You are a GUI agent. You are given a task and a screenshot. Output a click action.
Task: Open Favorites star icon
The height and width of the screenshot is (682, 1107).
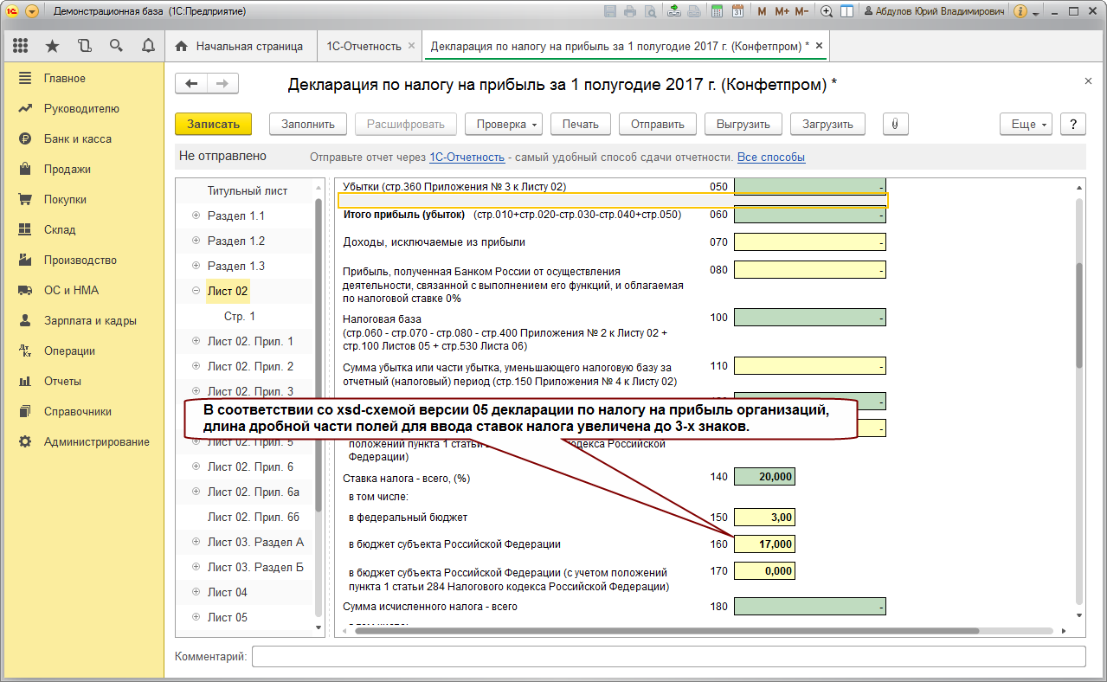coord(53,46)
